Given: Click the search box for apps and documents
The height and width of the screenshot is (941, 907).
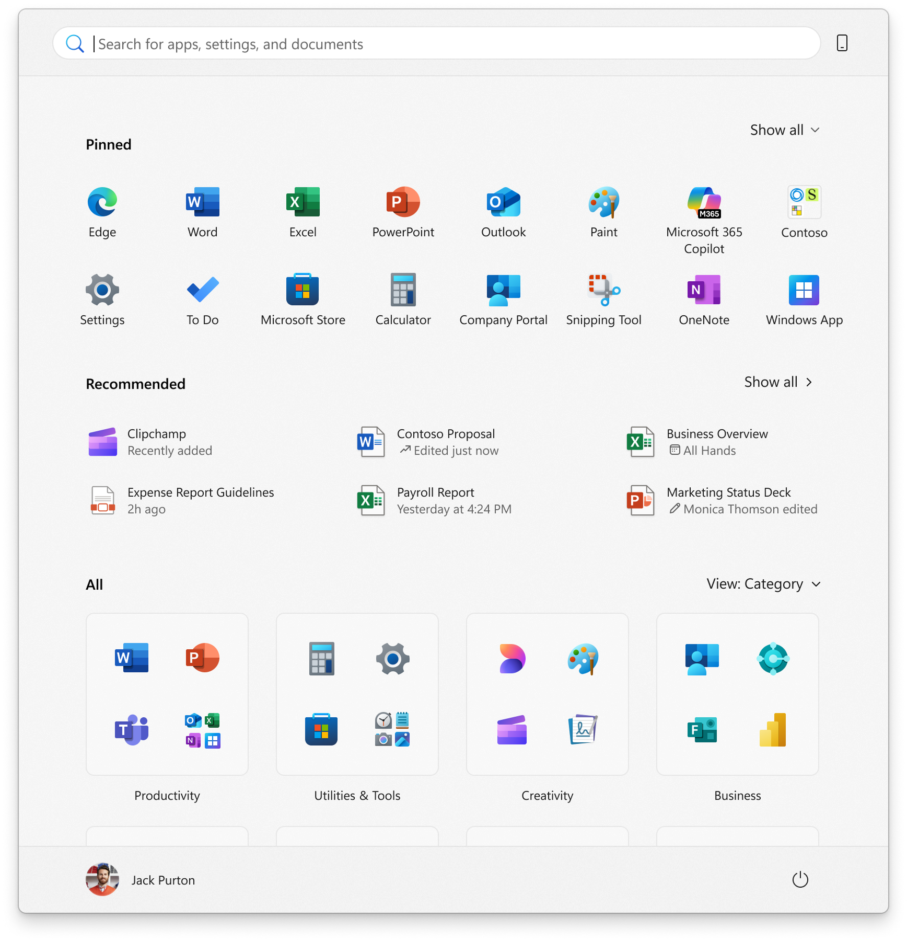Looking at the screenshot, I should pyautogui.click(x=437, y=43).
